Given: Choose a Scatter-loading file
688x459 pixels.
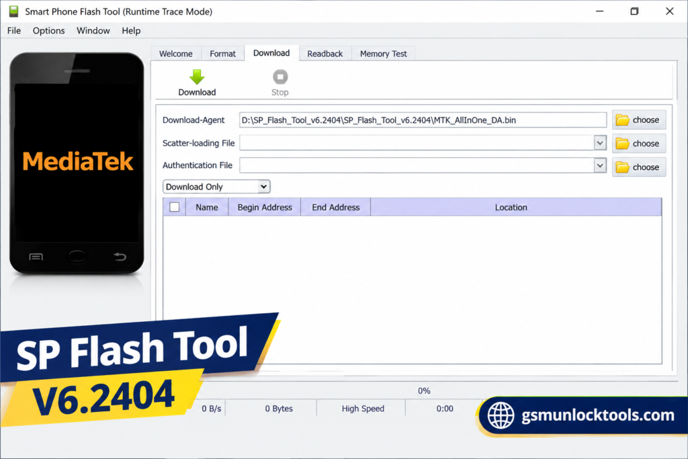Looking at the screenshot, I should (639, 144).
